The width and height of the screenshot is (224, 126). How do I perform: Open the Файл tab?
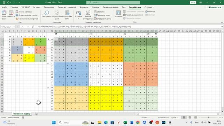5,7
